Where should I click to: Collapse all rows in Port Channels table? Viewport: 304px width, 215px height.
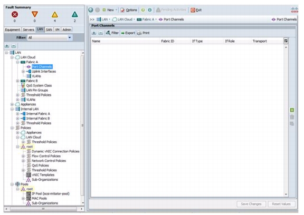[x=101, y=33]
